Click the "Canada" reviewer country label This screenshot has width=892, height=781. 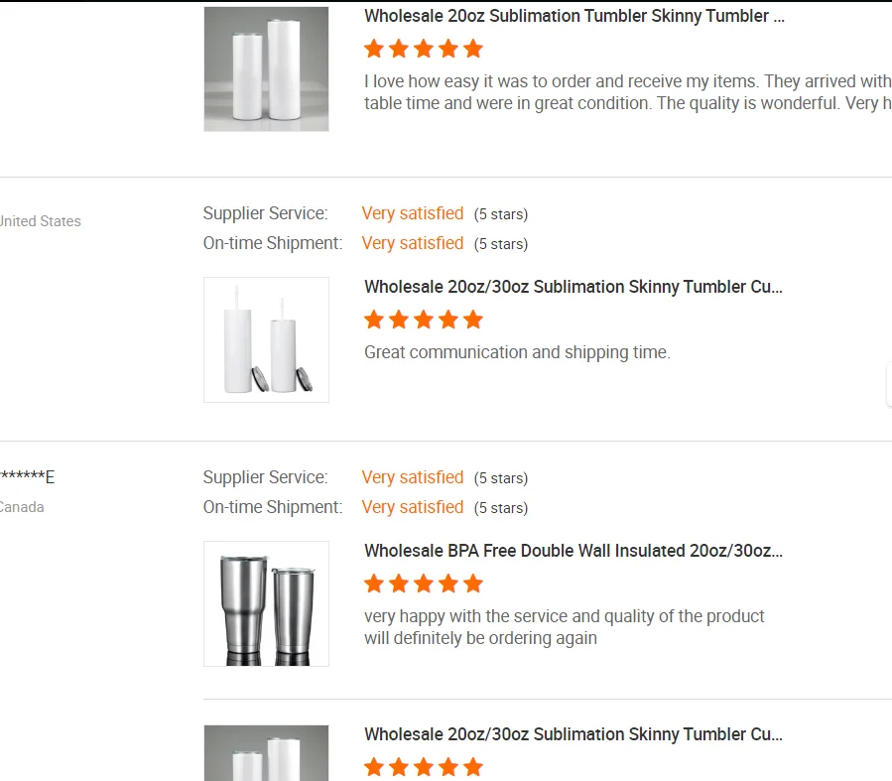[x=21, y=507]
